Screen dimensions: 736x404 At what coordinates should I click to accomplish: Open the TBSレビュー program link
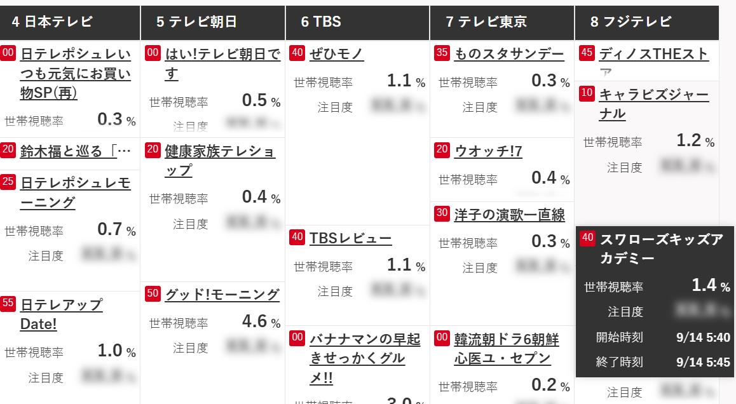(x=350, y=238)
